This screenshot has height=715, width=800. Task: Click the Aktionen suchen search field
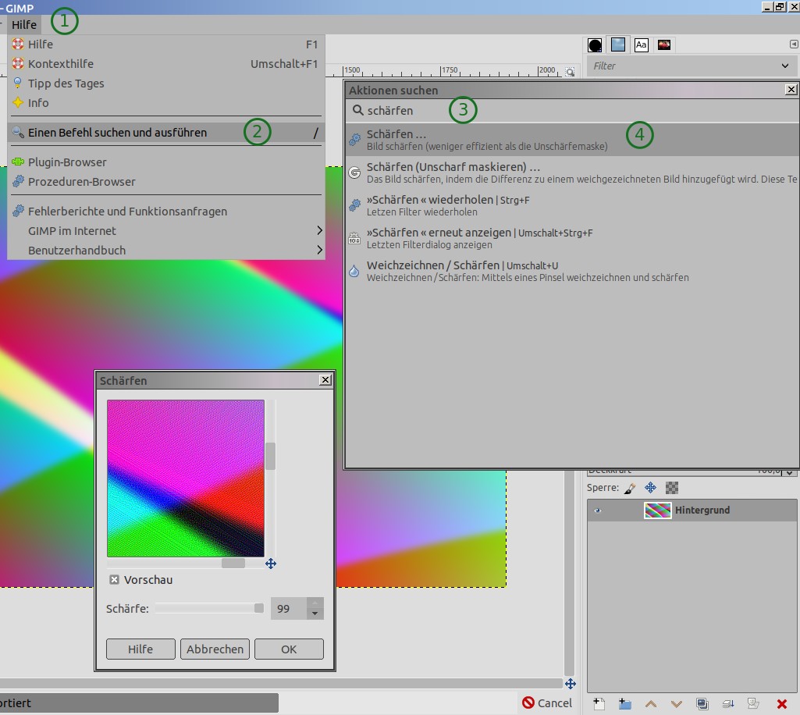click(572, 110)
